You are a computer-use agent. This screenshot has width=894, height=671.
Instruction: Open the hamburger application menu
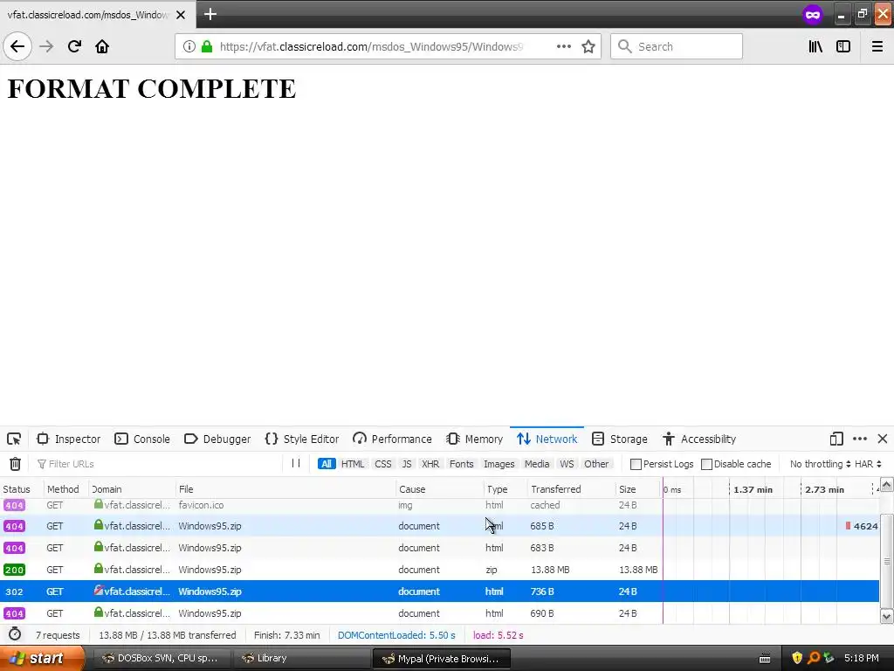[877, 46]
